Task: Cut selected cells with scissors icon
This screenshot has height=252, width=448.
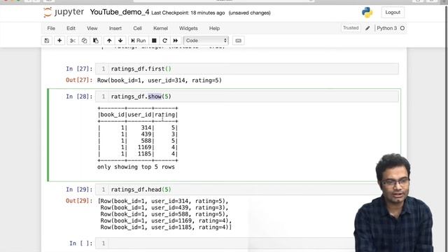Action: pos(73,41)
